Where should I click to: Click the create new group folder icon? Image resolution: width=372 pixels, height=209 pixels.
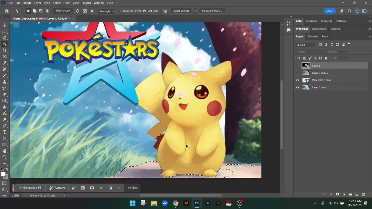(350, 194)
